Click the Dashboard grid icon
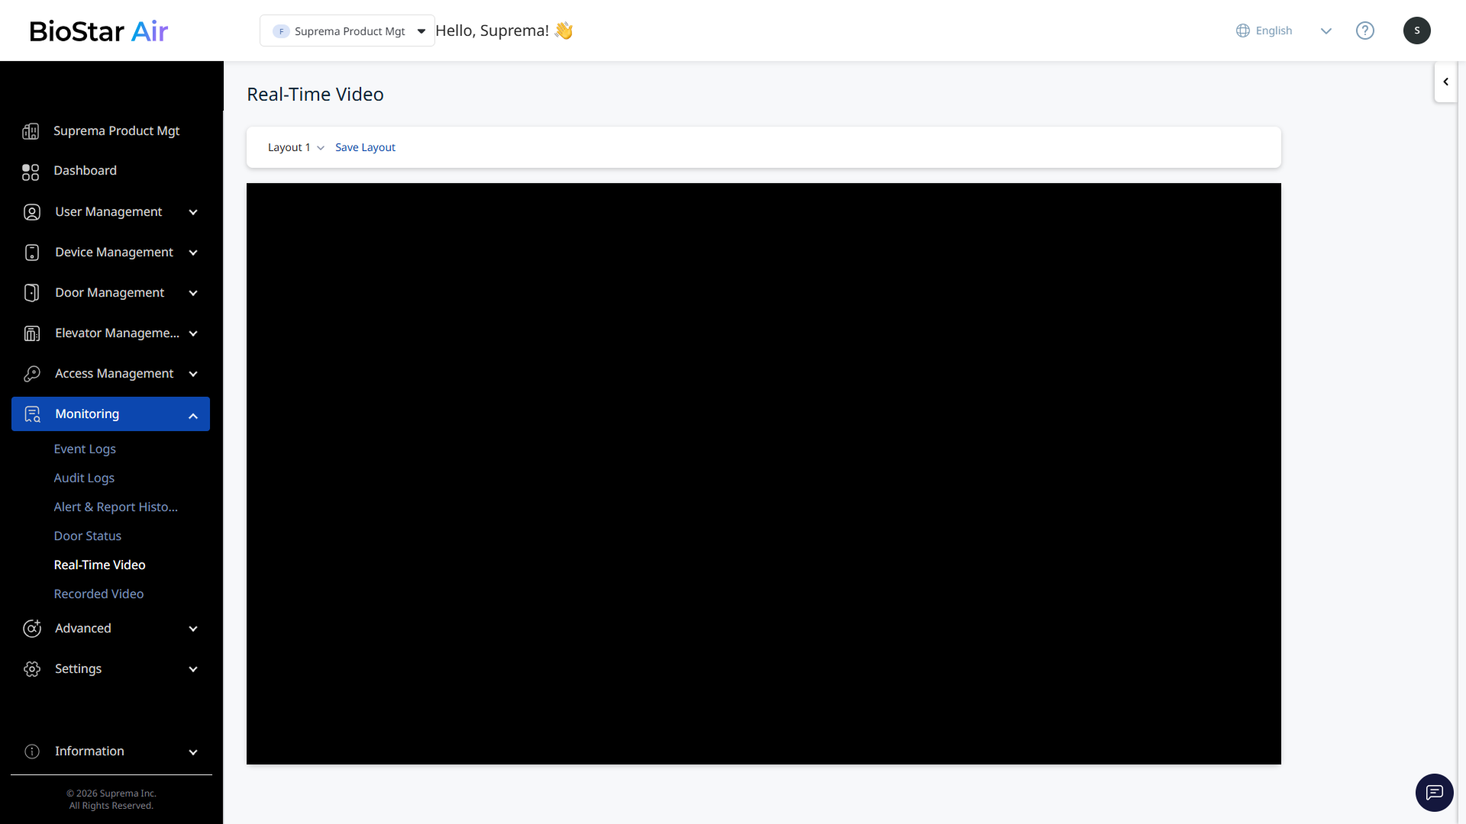1466x824 pixels. click(x=31, y=172)
